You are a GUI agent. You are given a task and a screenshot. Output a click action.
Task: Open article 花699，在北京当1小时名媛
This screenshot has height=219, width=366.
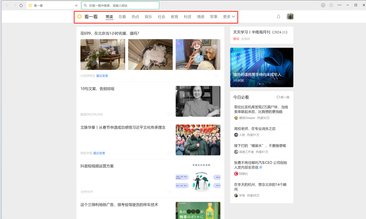tap(110, 33)
